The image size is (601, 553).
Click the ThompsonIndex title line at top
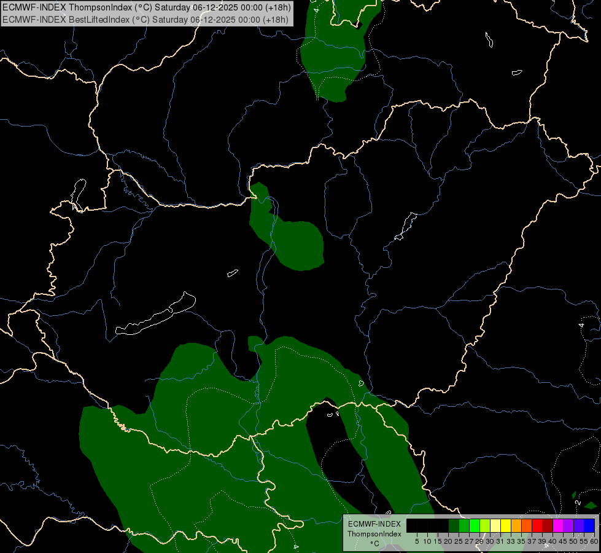pos(147,7)
